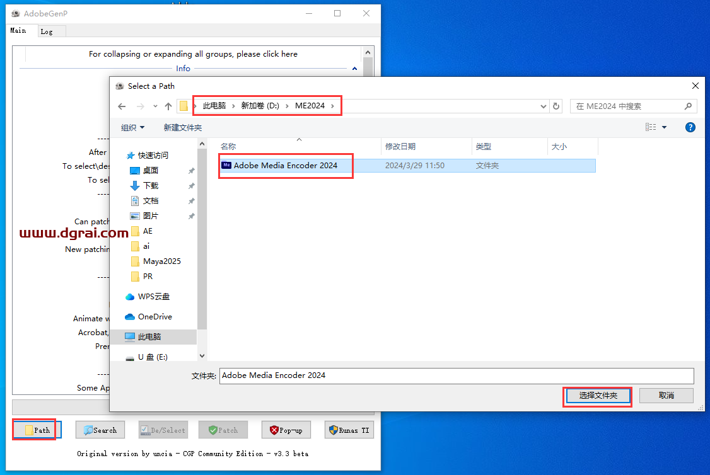Screen dimensions: 710x475
Task: Open 文档 in navigation pane
Action: (150, 201)
